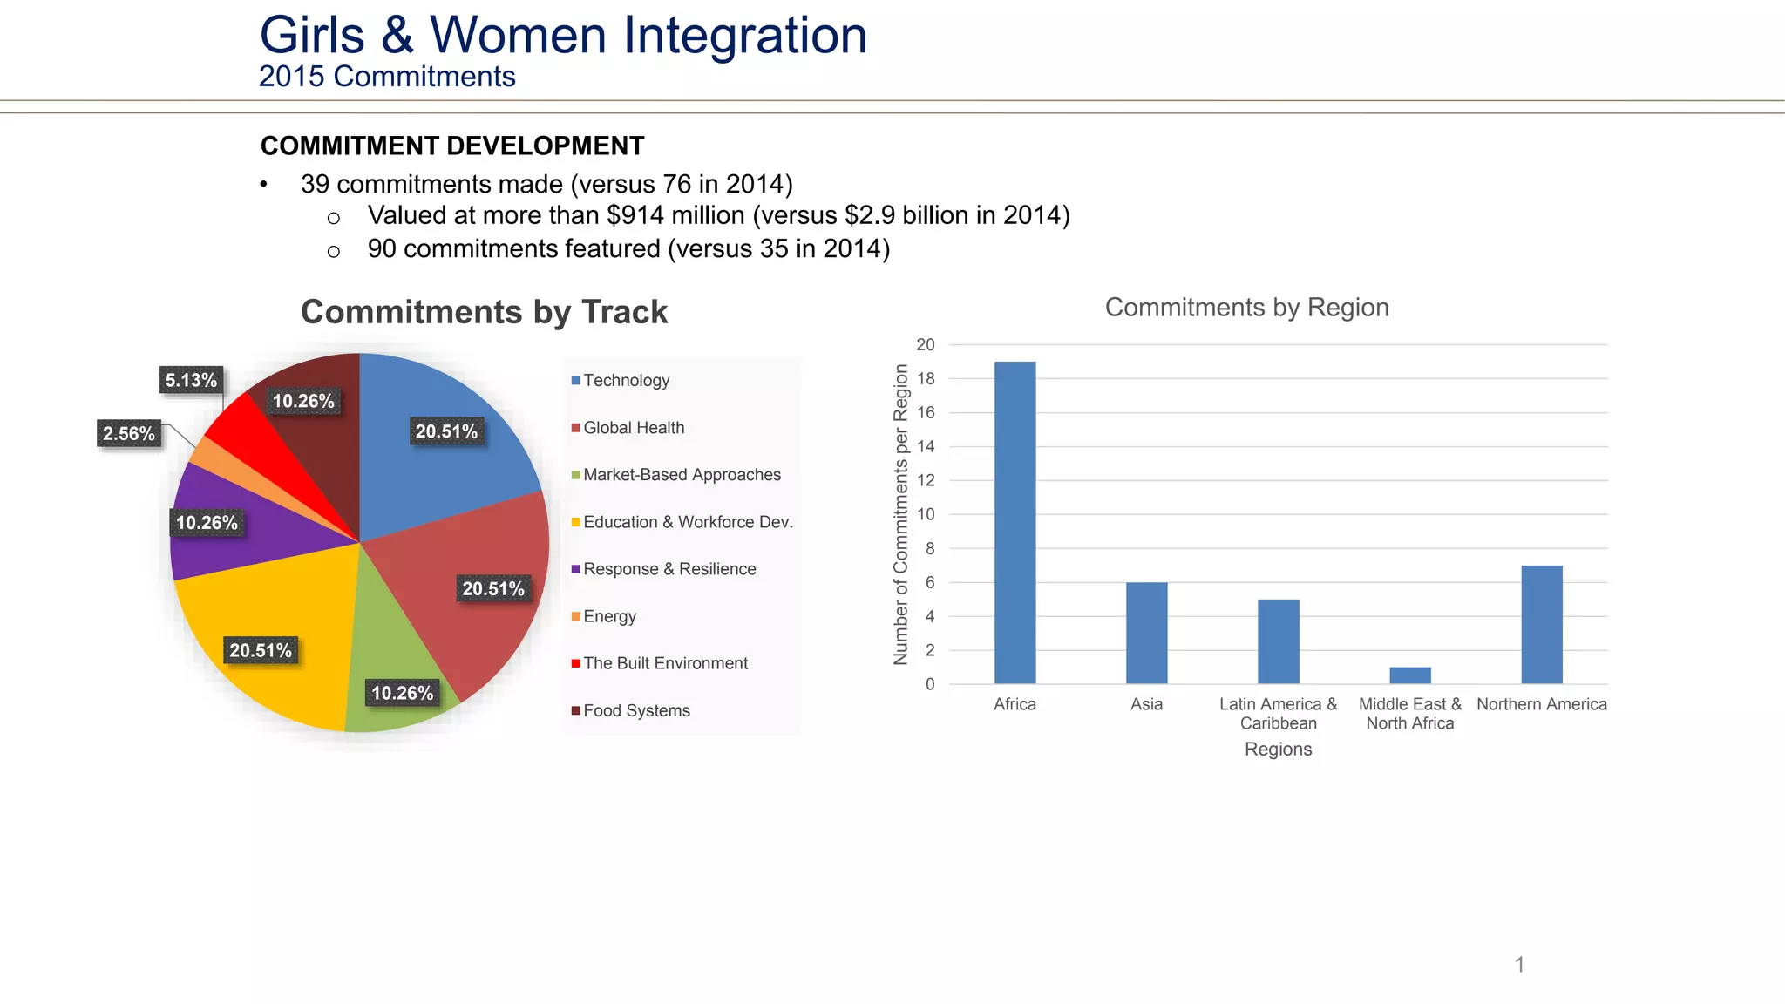
Task: Select the Middle East & North Africa bar
Action: 1409,675
